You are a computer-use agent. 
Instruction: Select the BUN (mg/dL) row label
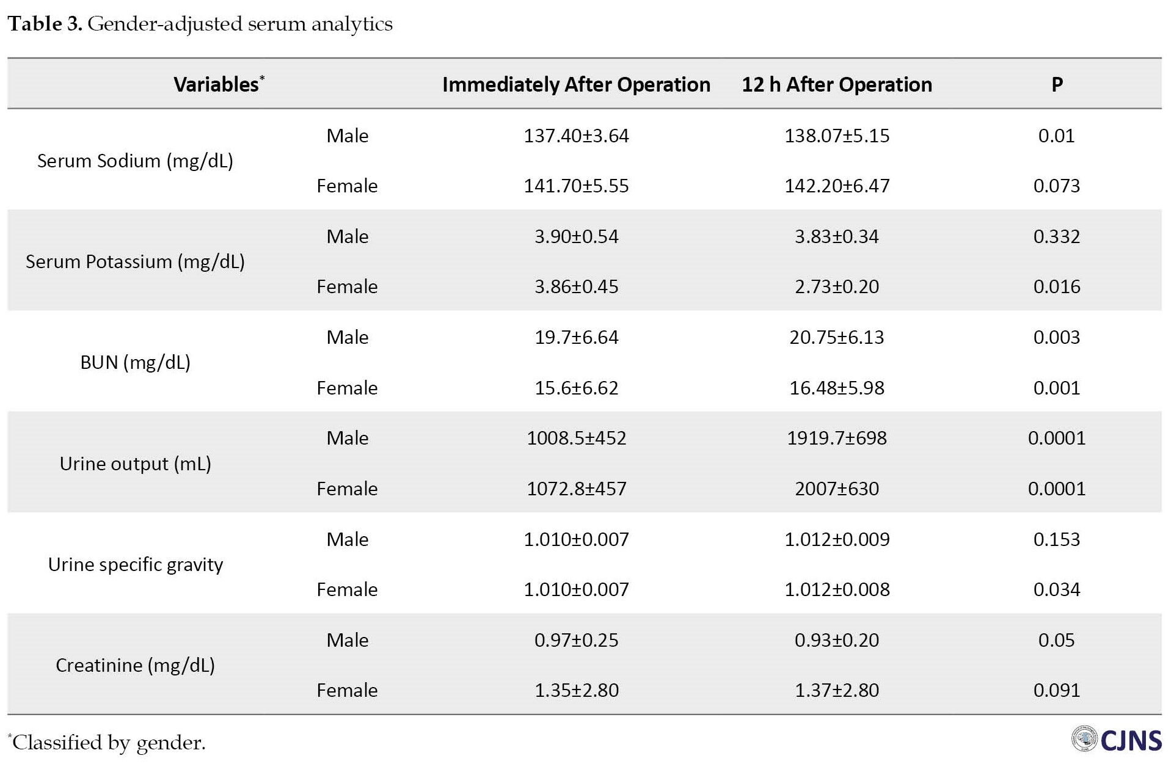click(135, 363)
